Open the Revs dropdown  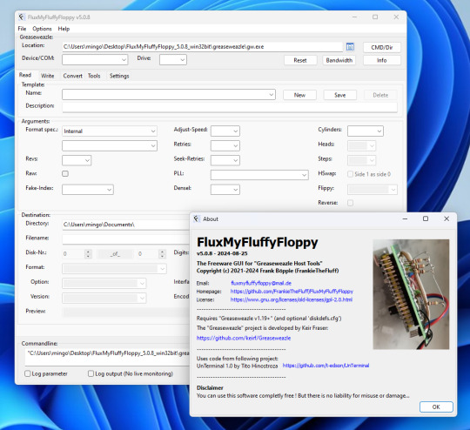pos(77,160)
